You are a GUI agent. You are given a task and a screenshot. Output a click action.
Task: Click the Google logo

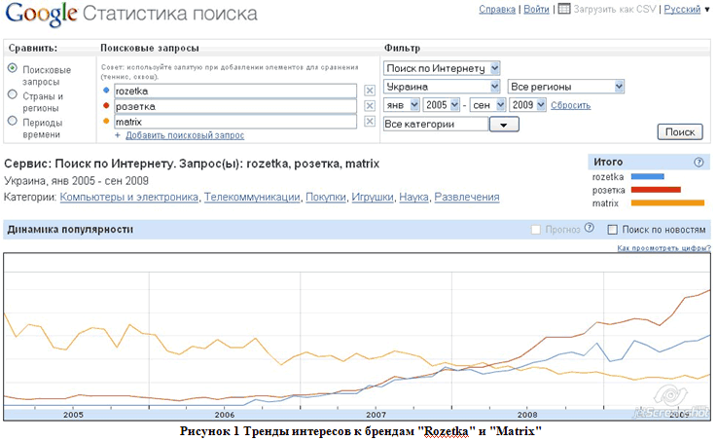41,14
